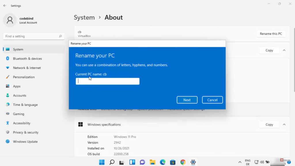Collapse the Device specifications section chevron
This screenshot has height=166, width=295.
point(284,50)
